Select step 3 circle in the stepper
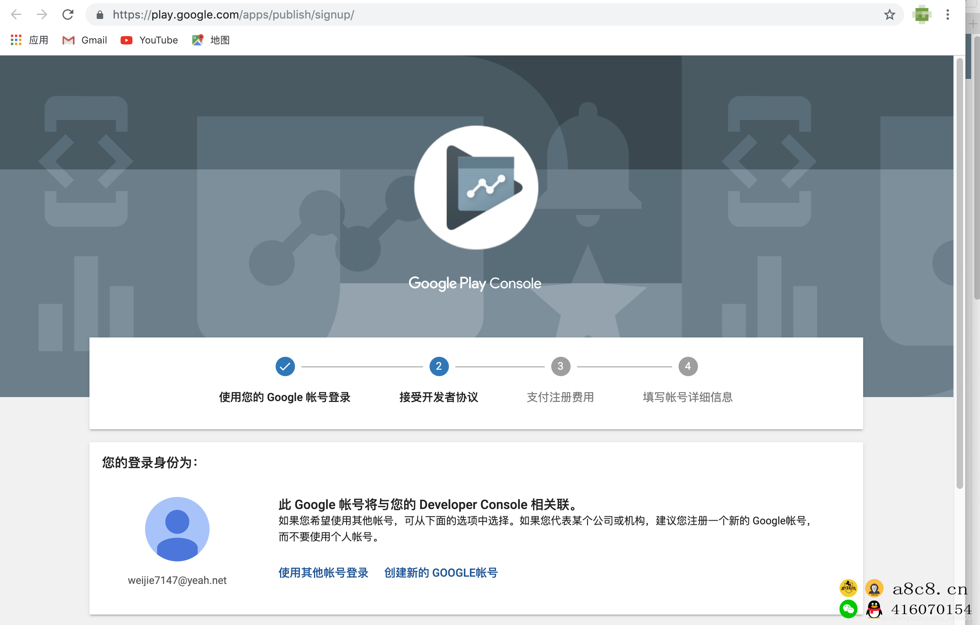980x625 pixels. [561, 366]
